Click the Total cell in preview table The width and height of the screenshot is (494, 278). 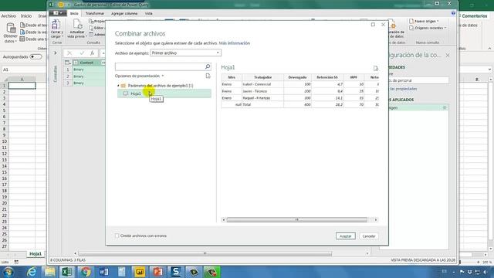click(262, 105)
